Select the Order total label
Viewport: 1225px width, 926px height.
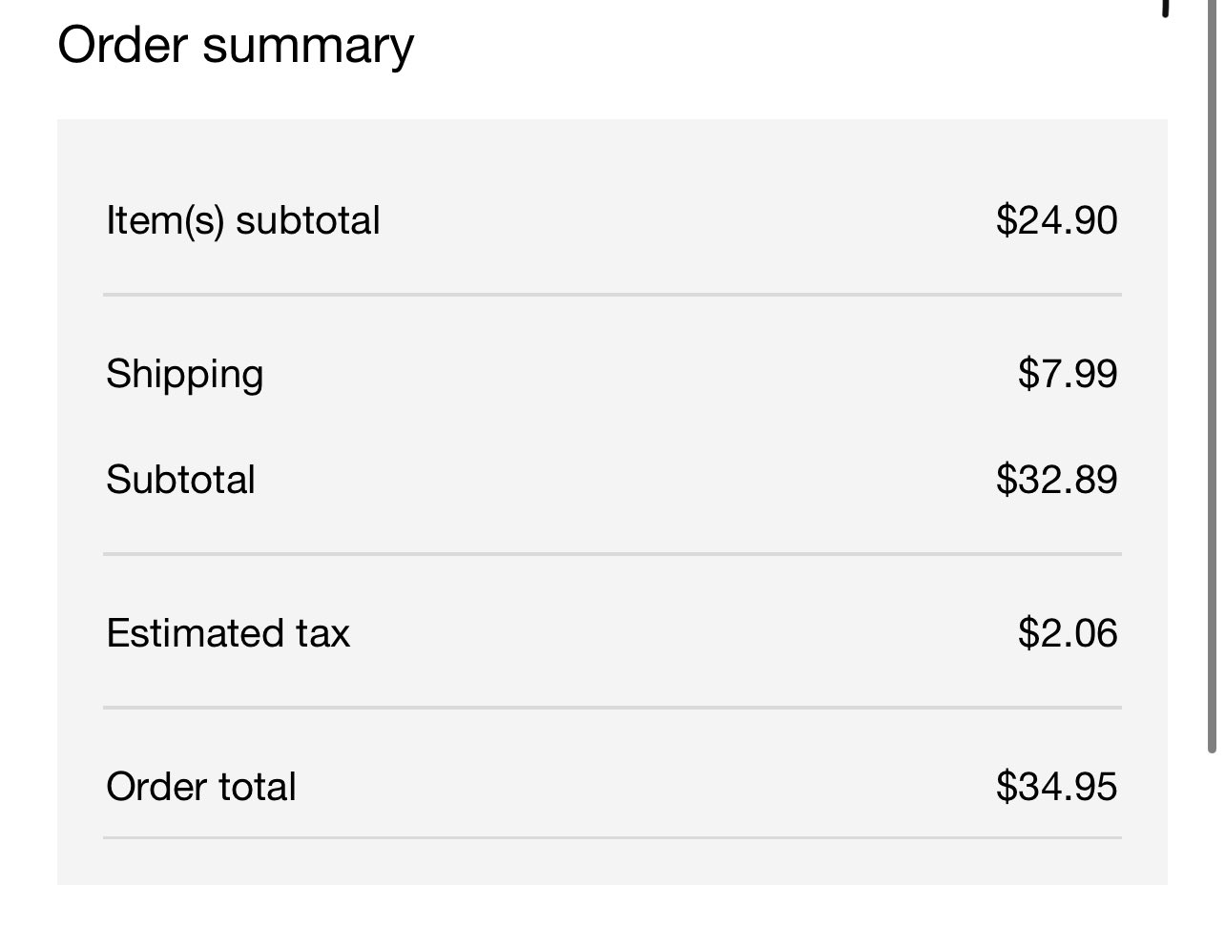click(201, 787)
